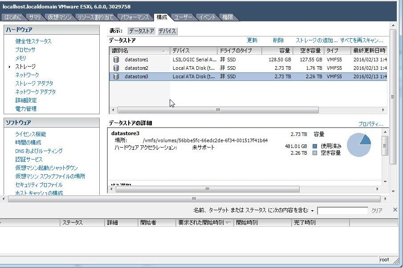
Task: Open DNS およびルーティング settings
Action: tap(39, 151)
